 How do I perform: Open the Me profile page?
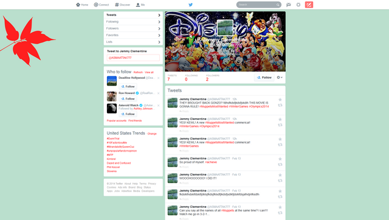pos(140,5)
